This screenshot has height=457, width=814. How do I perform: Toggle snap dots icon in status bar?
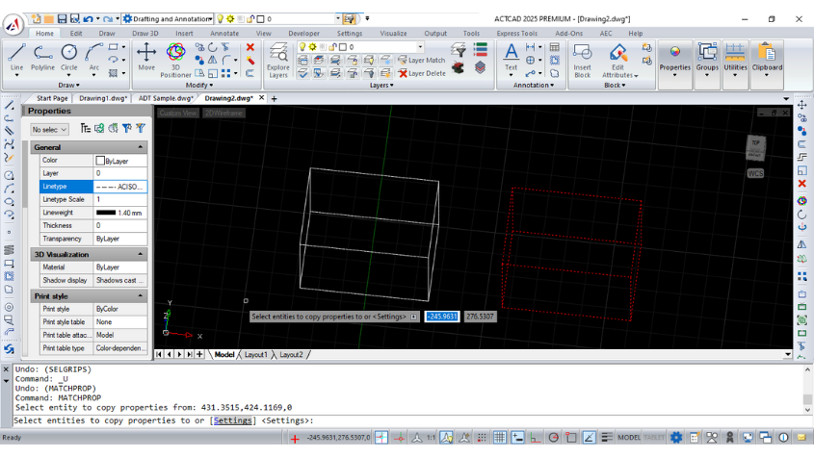click(482, 438)
